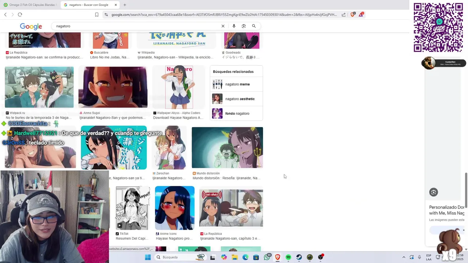Open Anime Icons image result
This screenshot has height=263, width=468.
pyautogui.click(x=175, y=208)
